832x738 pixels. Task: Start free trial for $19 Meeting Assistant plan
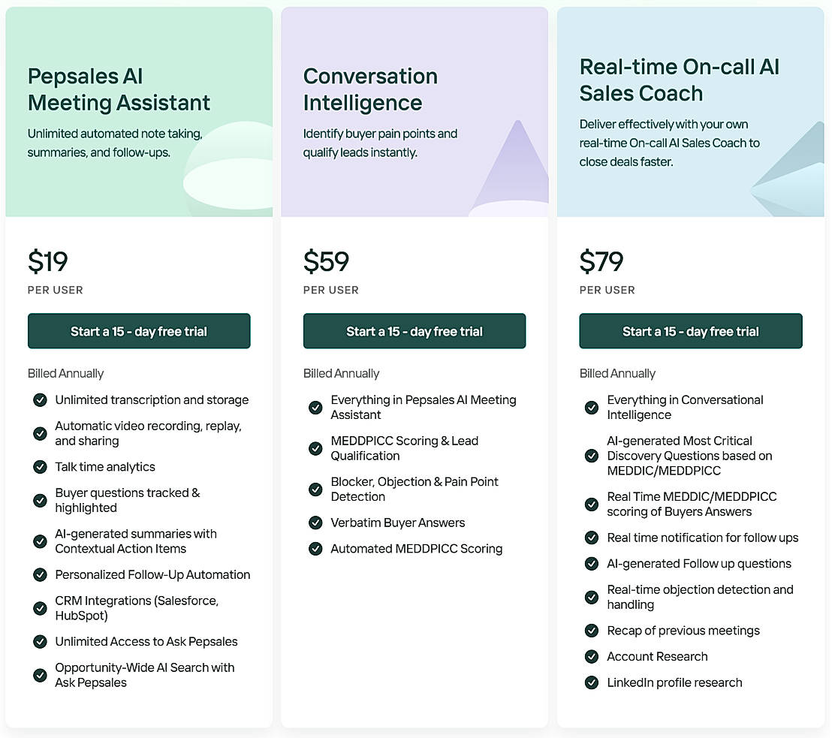click(x=139, y=331)
